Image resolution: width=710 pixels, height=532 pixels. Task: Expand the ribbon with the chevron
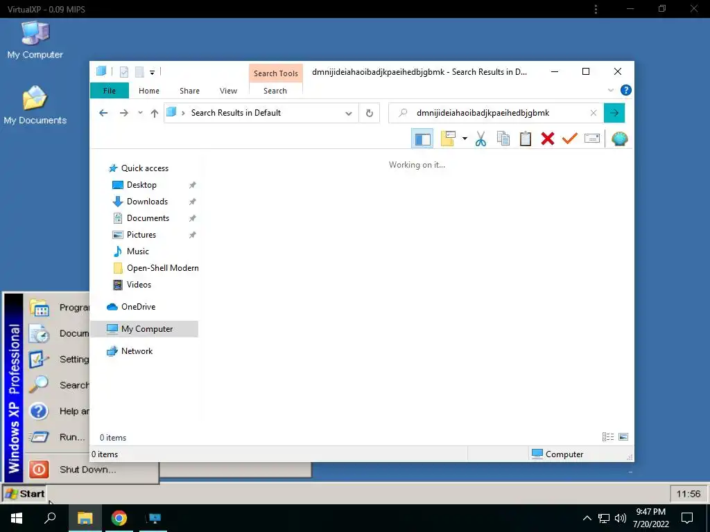pyautogui.click(x=610, y=90)
